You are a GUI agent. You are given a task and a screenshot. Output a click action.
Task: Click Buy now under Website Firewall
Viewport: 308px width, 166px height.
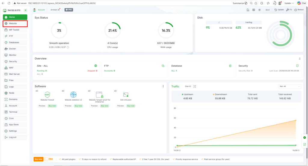tap(52, 106)
